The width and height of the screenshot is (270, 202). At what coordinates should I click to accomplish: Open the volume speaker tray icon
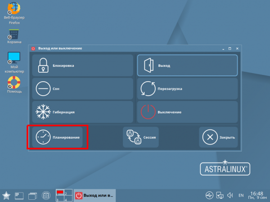[230, 195]
